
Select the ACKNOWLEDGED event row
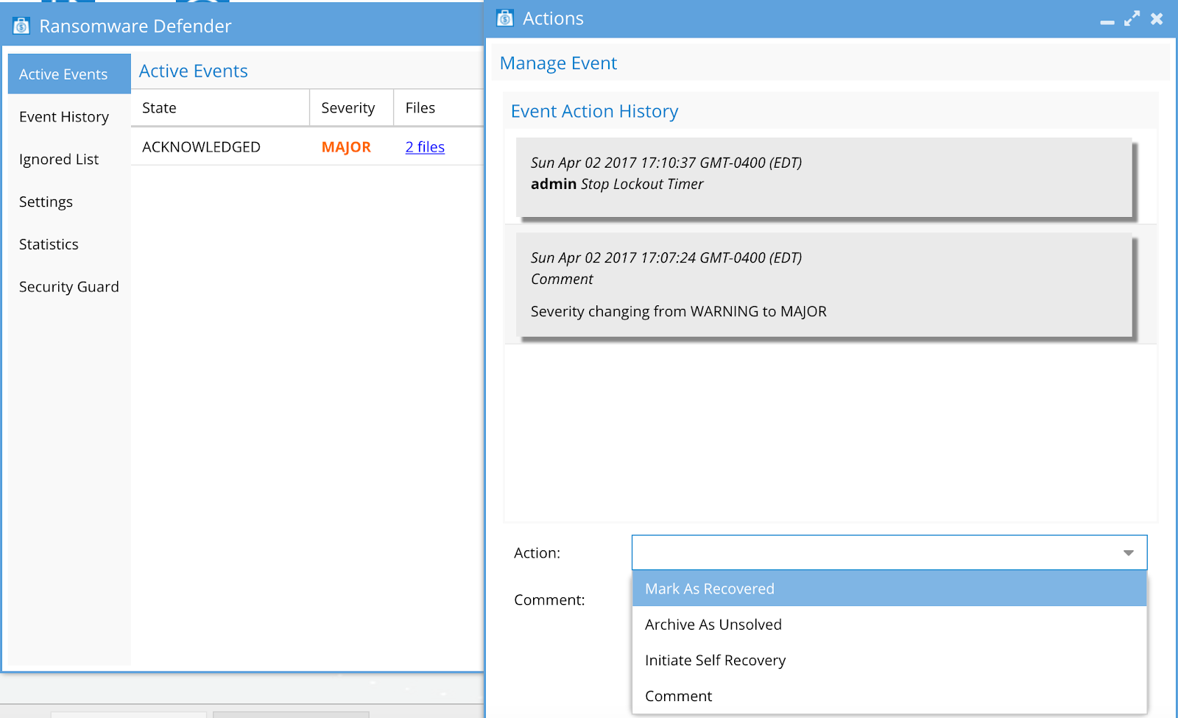[307, 147]
